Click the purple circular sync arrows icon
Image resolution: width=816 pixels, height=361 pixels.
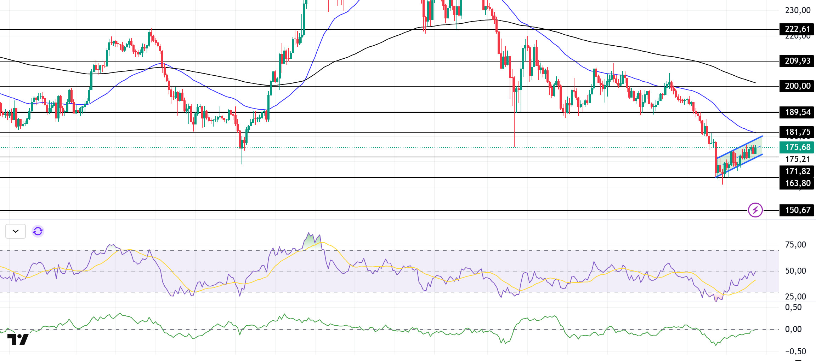[x=38, y=231]
